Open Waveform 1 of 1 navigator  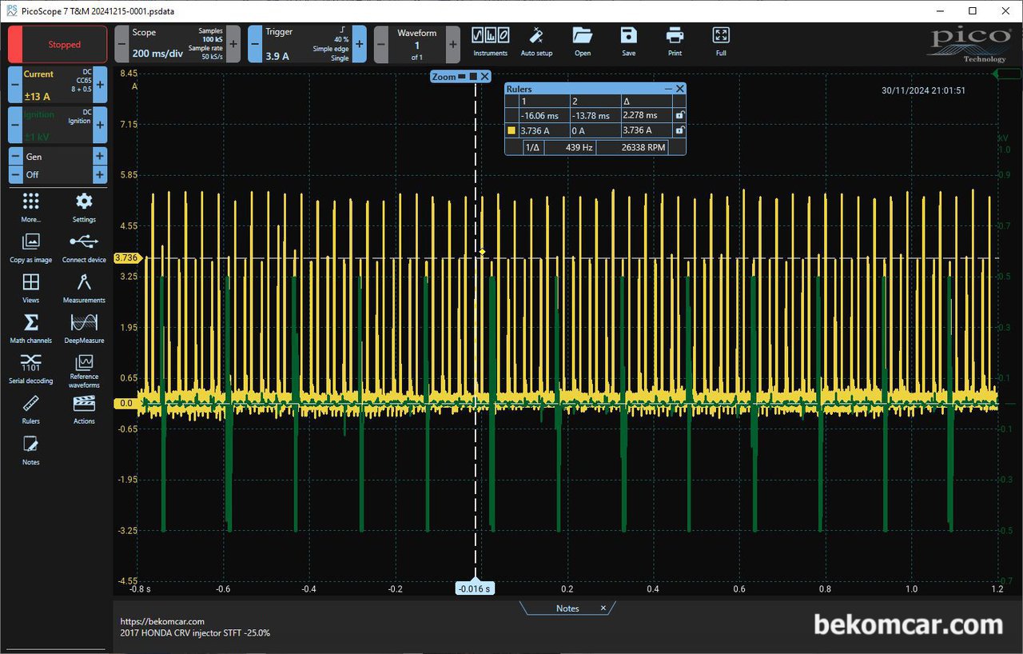coord(417,44)
